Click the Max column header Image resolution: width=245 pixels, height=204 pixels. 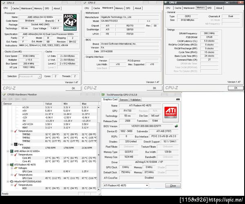tap(89, 103)
